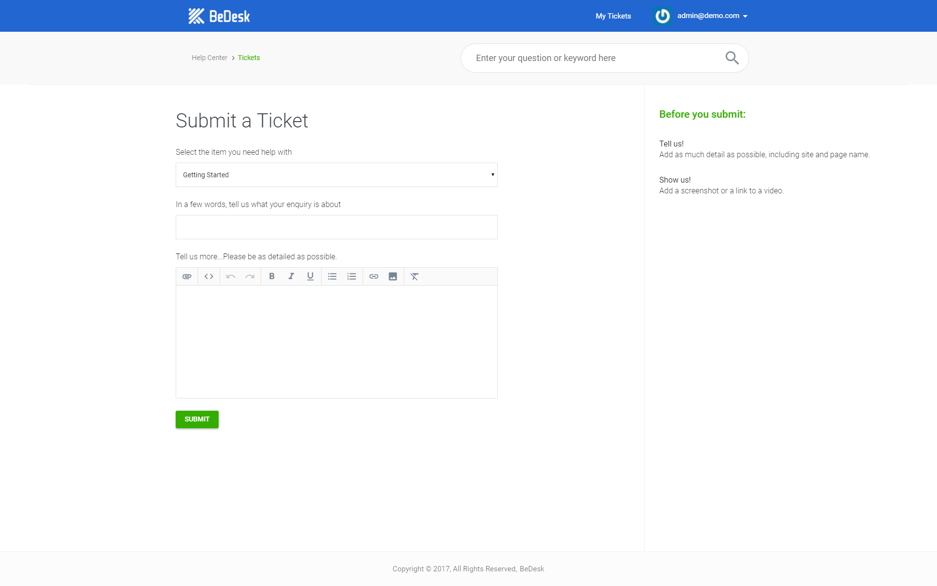Image resolution: width=937 pixels, height=586 pixels.
Task: Click the search magnifier icon
Action: [x=732, y=58]
